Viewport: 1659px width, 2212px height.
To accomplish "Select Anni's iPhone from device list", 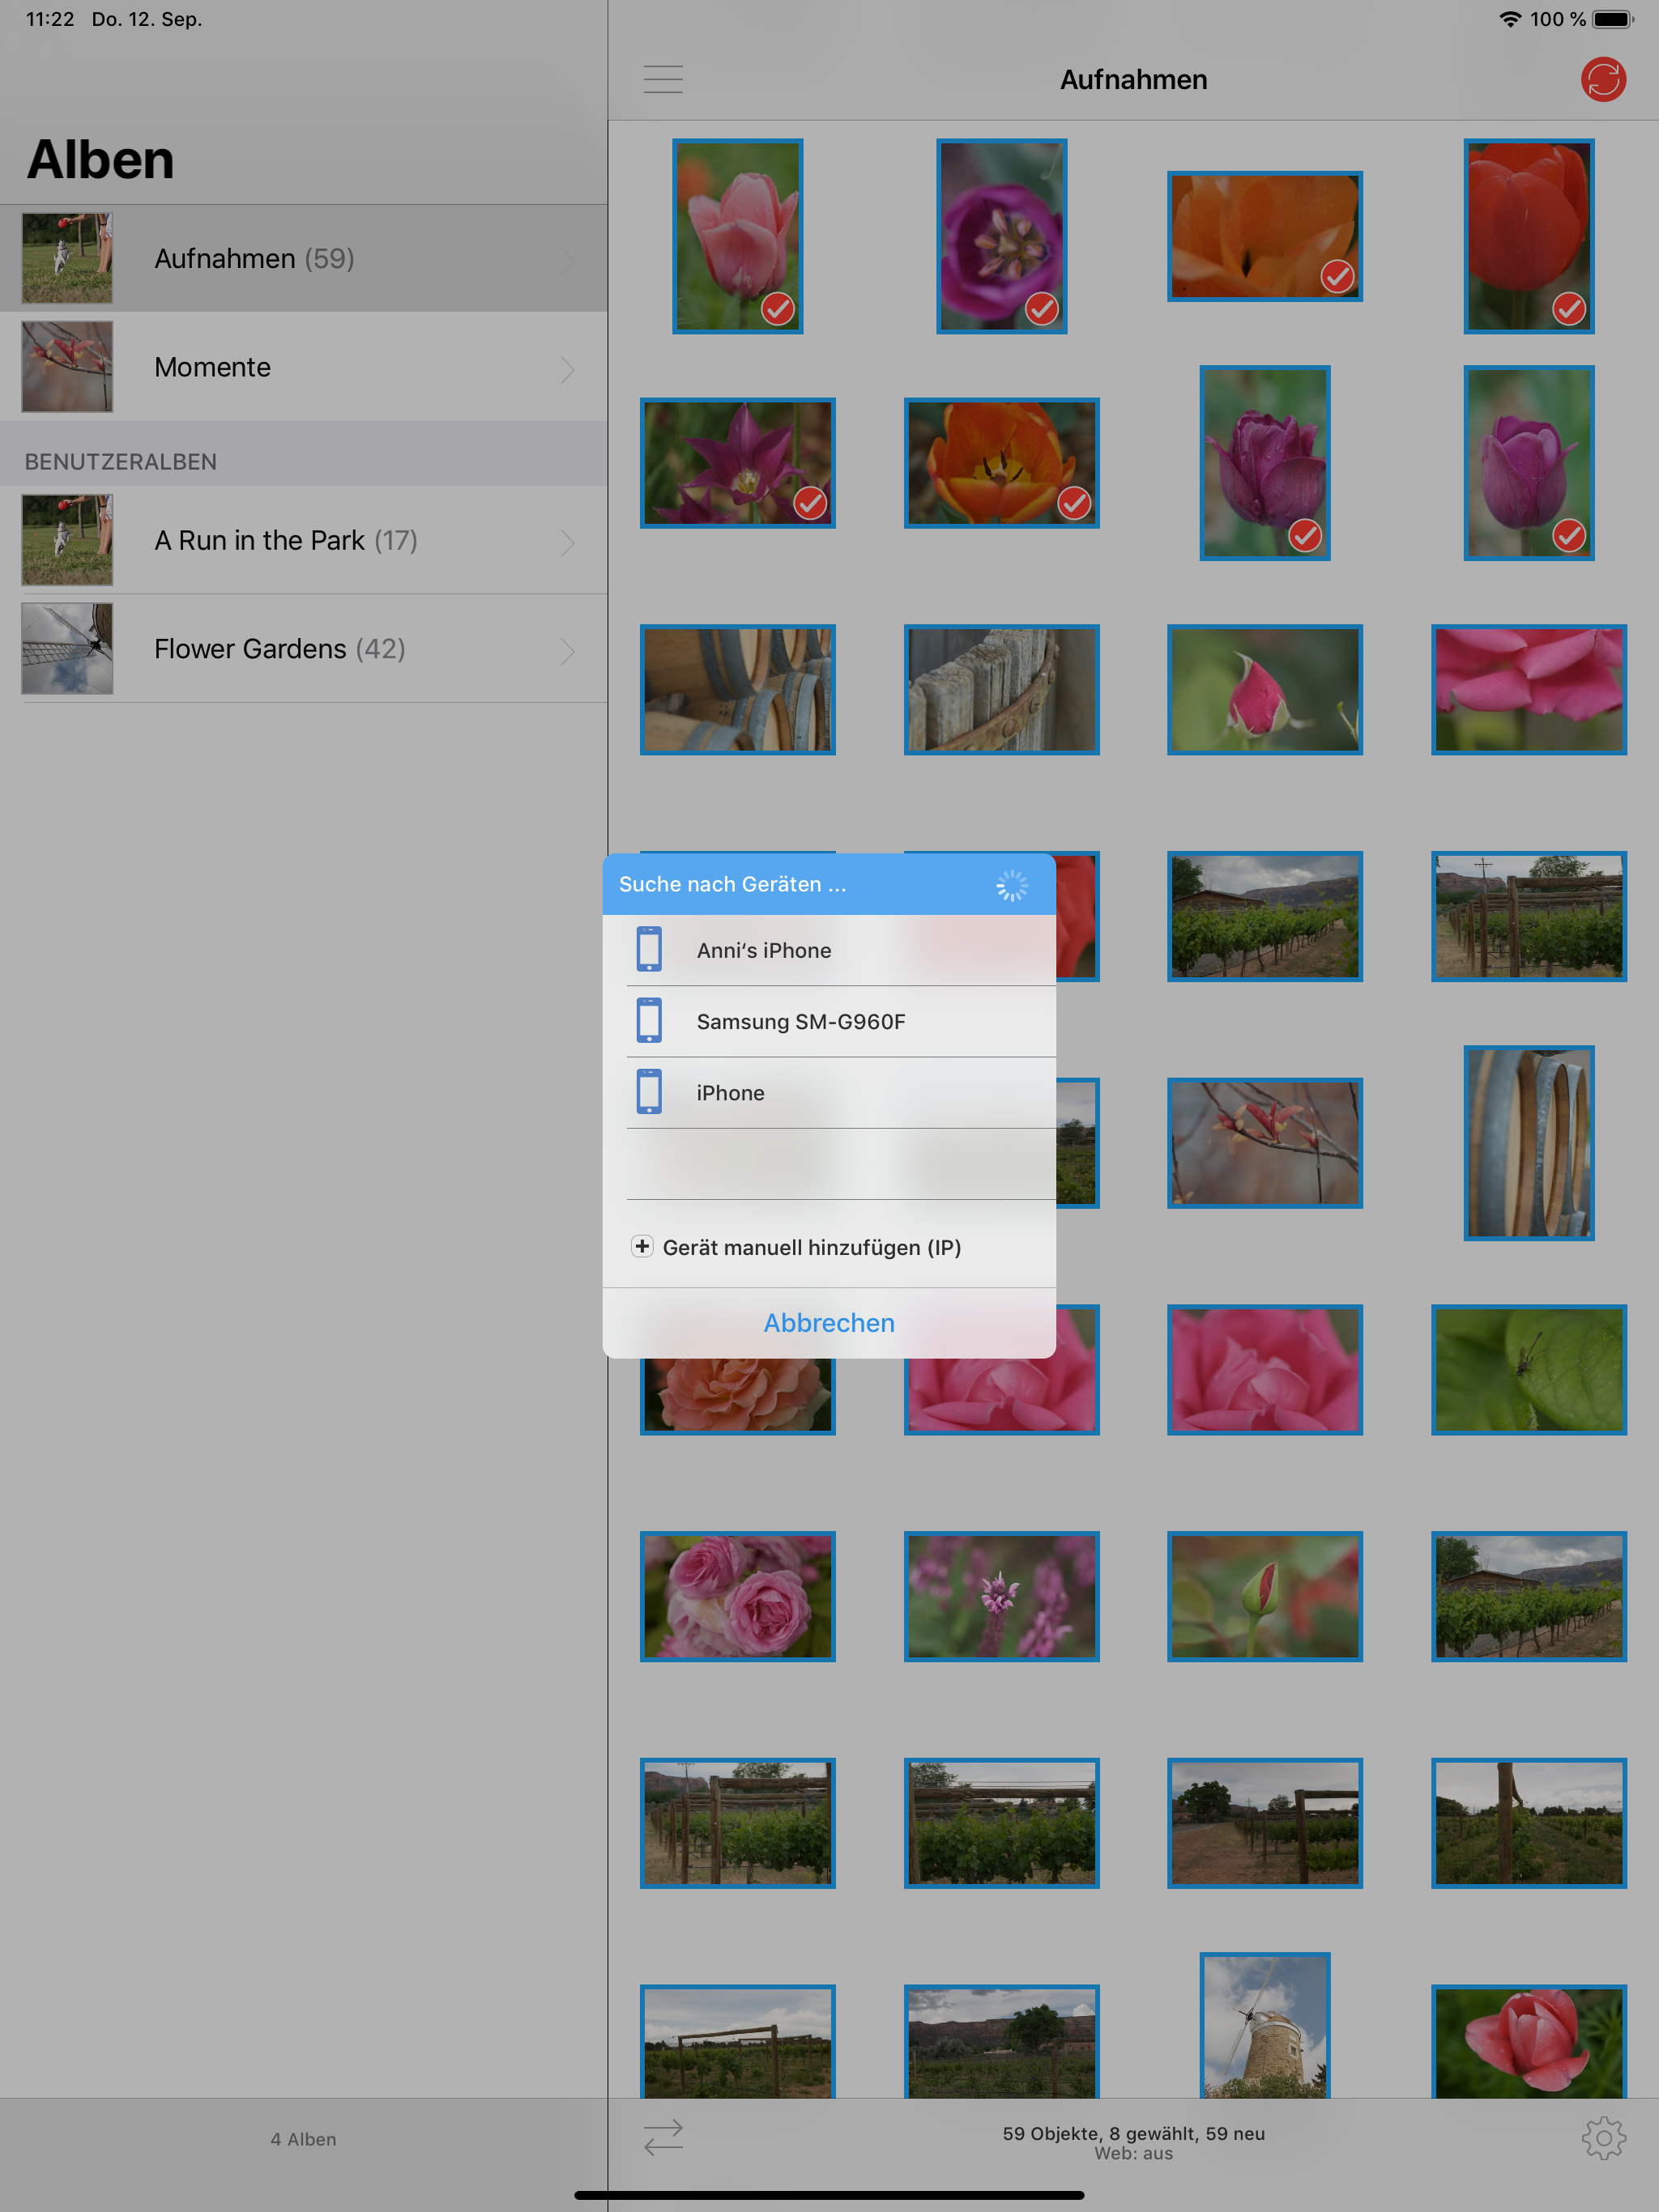I will click(829, 949).
